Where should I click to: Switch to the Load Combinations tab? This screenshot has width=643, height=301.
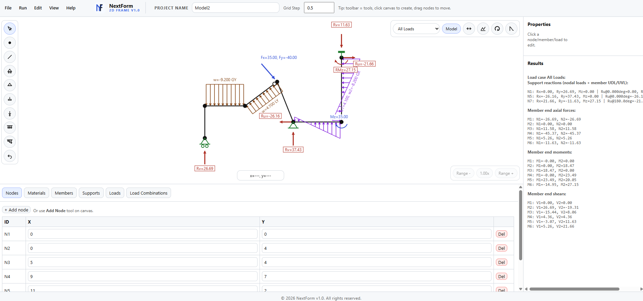(148, 193)
